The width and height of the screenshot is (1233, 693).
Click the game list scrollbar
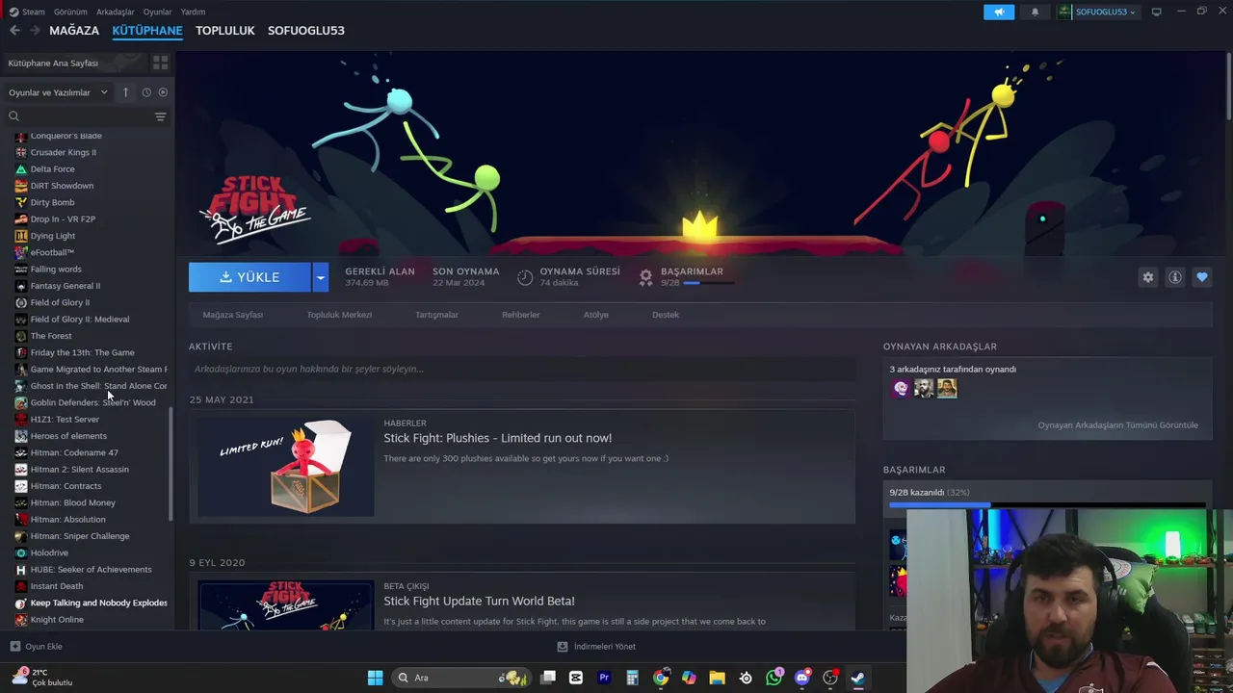(x=171, y=464)
